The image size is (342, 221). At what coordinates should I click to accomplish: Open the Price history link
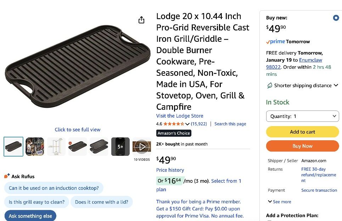(x=170, y=170)
